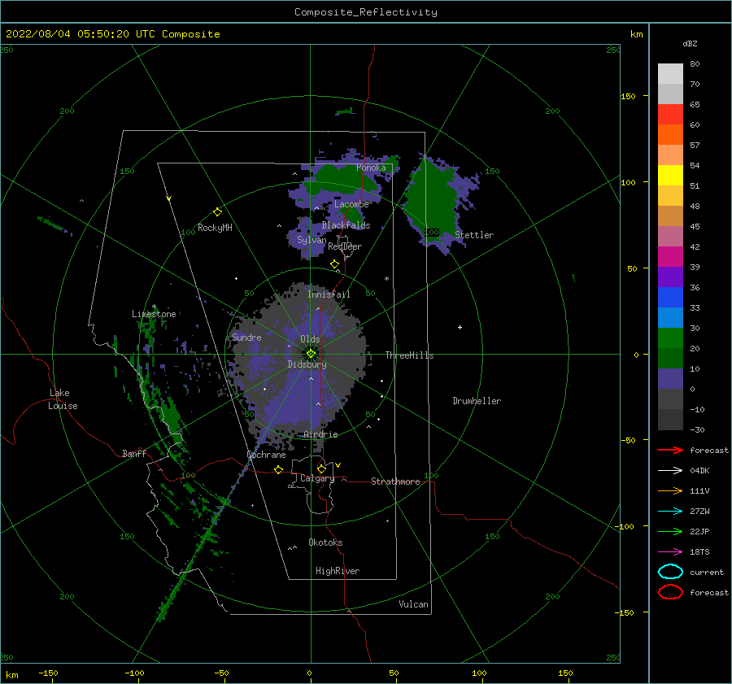Click the Blackfalds city label
732x684 pixels.
click(x=346, y=225)
